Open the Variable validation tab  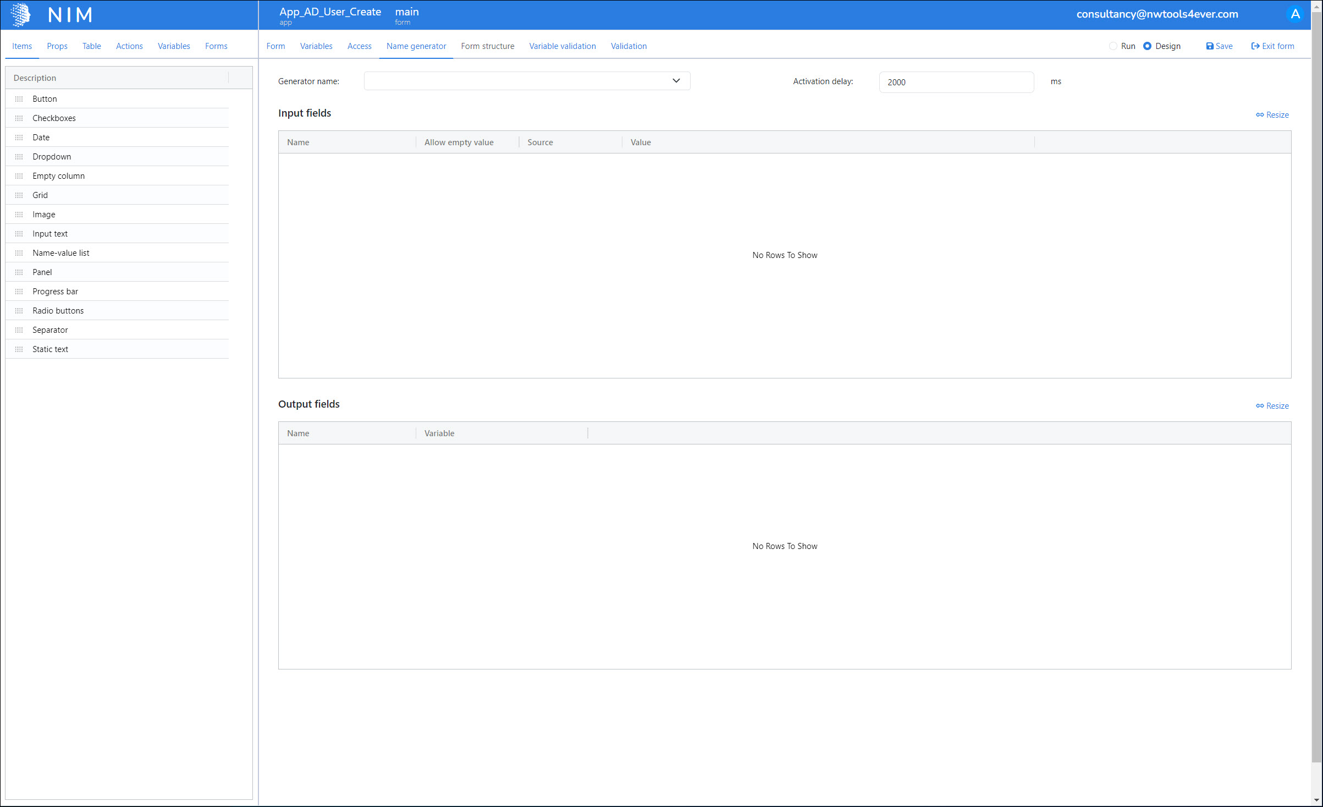pos(562,46)
